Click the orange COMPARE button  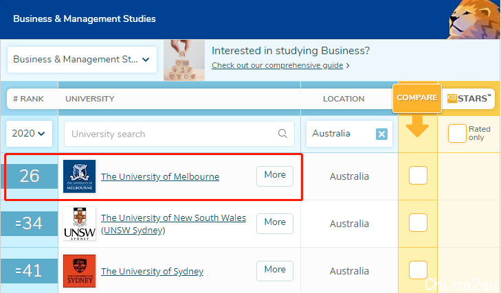[x=417, y=98]
